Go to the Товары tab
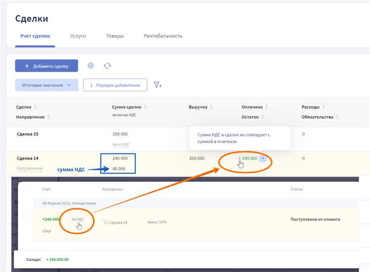 click(115, 36)
